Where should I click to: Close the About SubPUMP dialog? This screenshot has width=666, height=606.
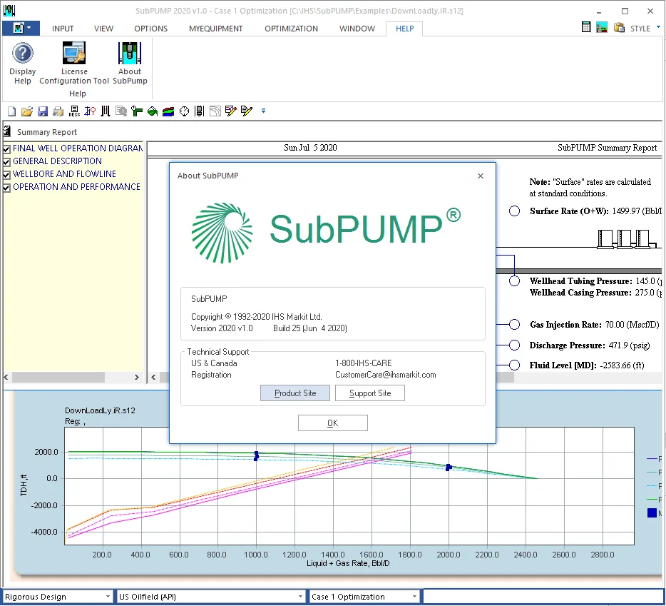[x=481, y=176]
